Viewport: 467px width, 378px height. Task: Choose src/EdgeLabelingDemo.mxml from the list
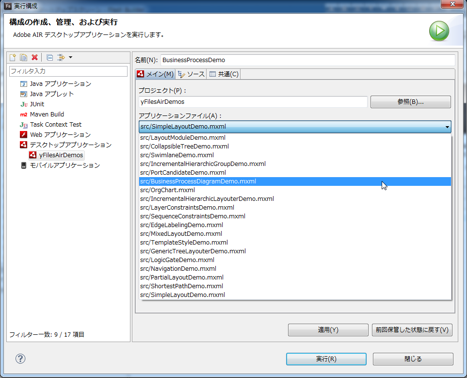click(295, 225)
